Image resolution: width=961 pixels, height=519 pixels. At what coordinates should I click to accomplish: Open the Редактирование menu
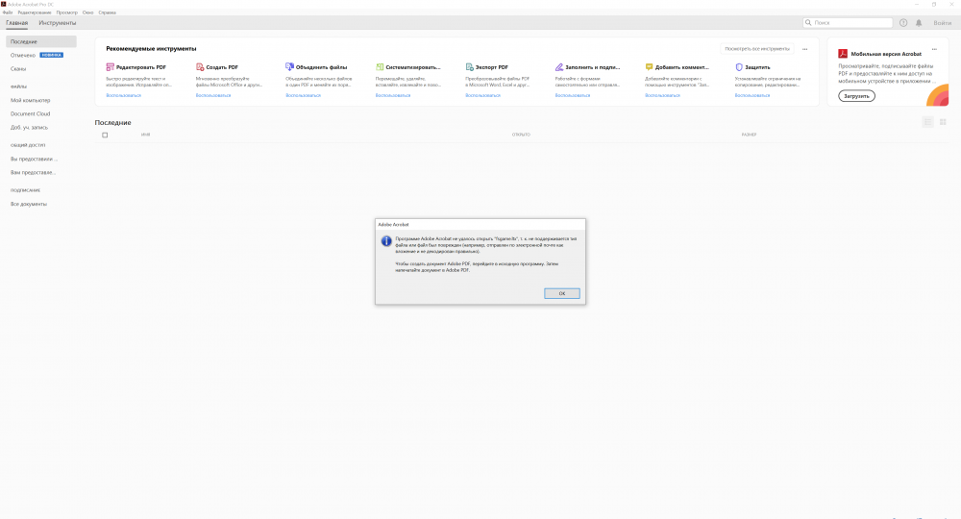pyautogui.click(x=35, y=12)
